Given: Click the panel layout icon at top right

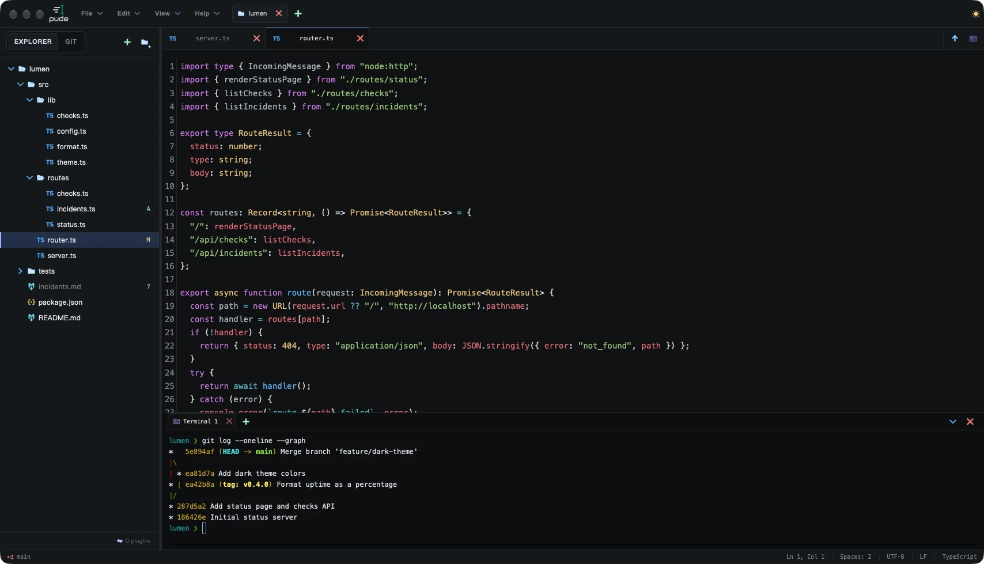Looking at the screenshot, I should tap(973, 39).
